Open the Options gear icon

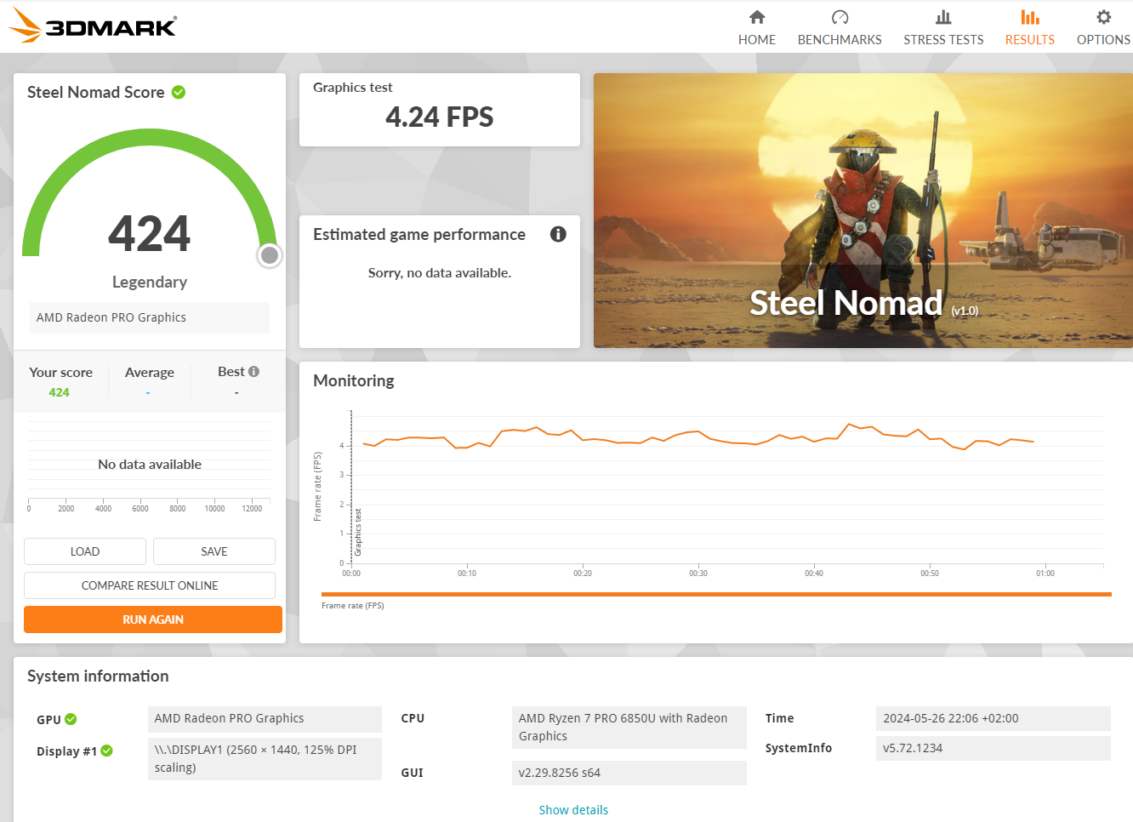[1103, 17]
